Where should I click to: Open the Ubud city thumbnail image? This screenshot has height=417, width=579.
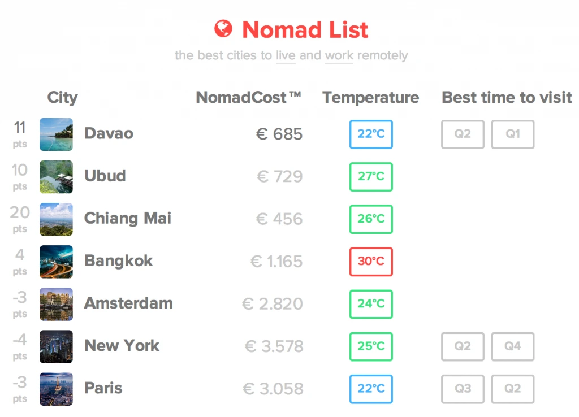coord(56,177)
